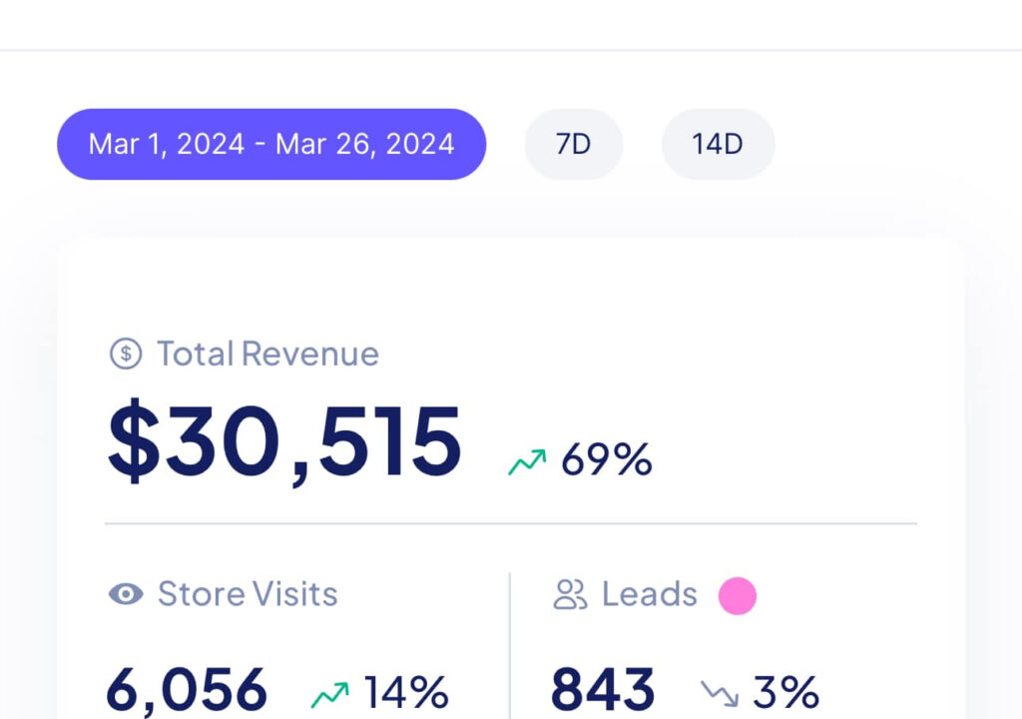The image size is (1022, 719).
Task: Click the Total Revenue label
Action: [267, 355]
